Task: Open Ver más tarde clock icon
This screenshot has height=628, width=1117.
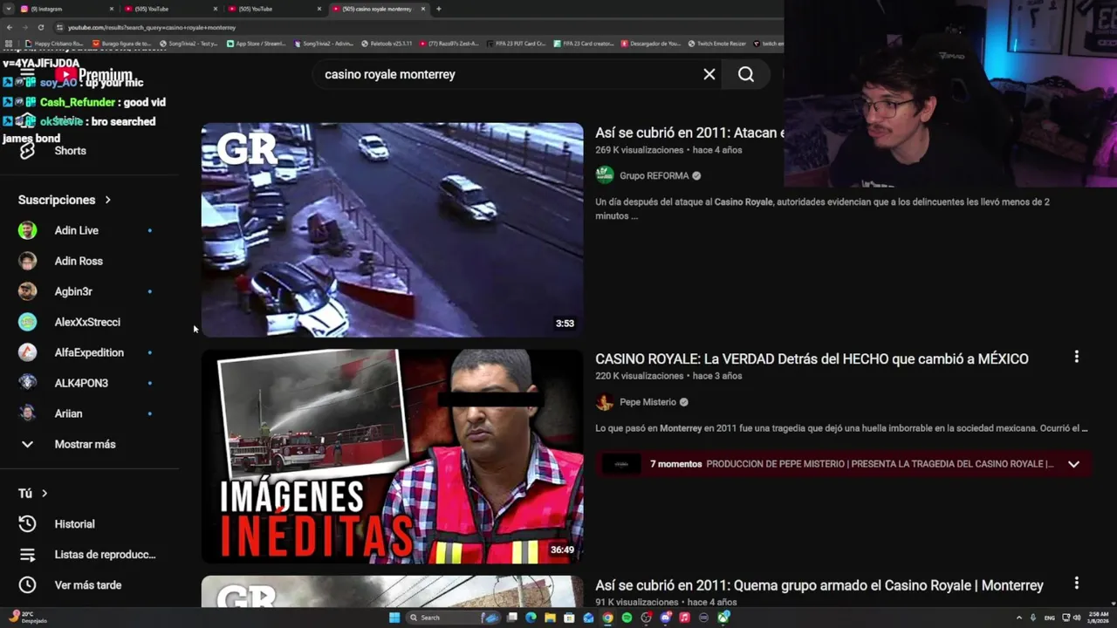Action: (x=27, y=585)
